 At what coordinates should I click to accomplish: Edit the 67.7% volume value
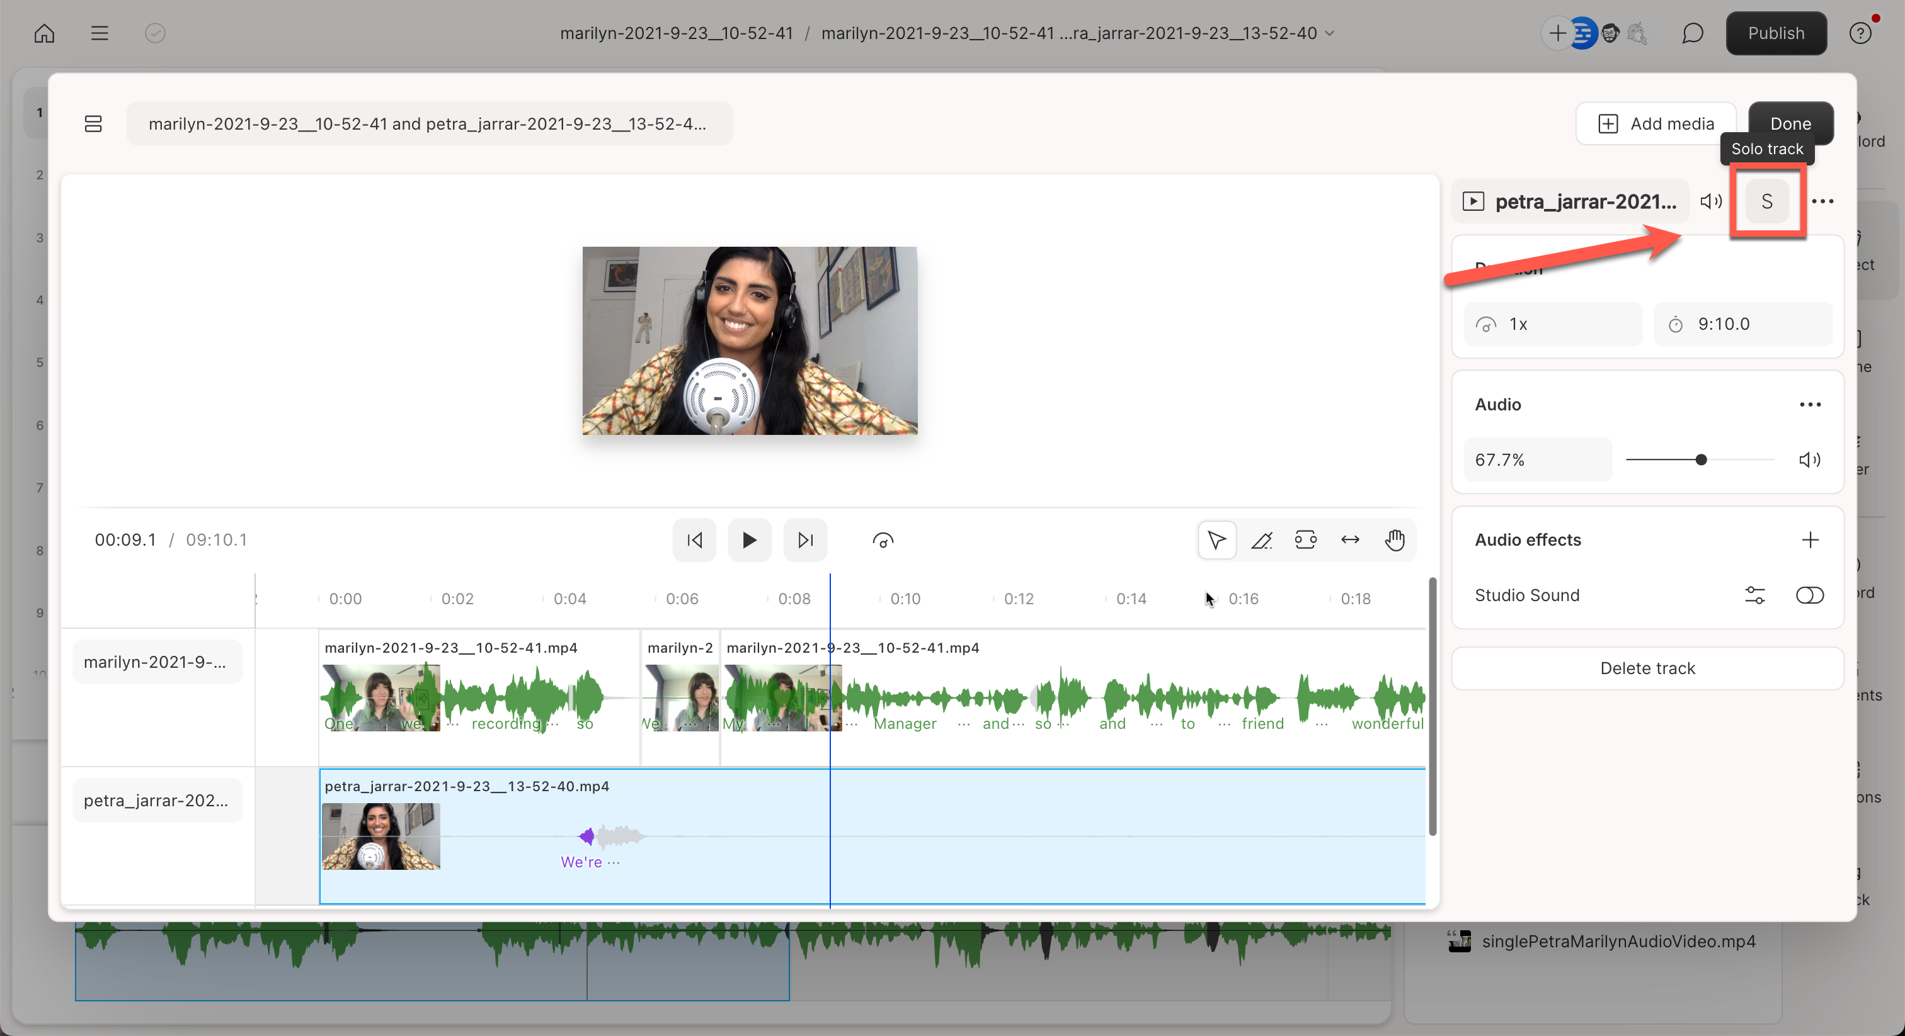pyautogui.click(x=1538, y=459)
